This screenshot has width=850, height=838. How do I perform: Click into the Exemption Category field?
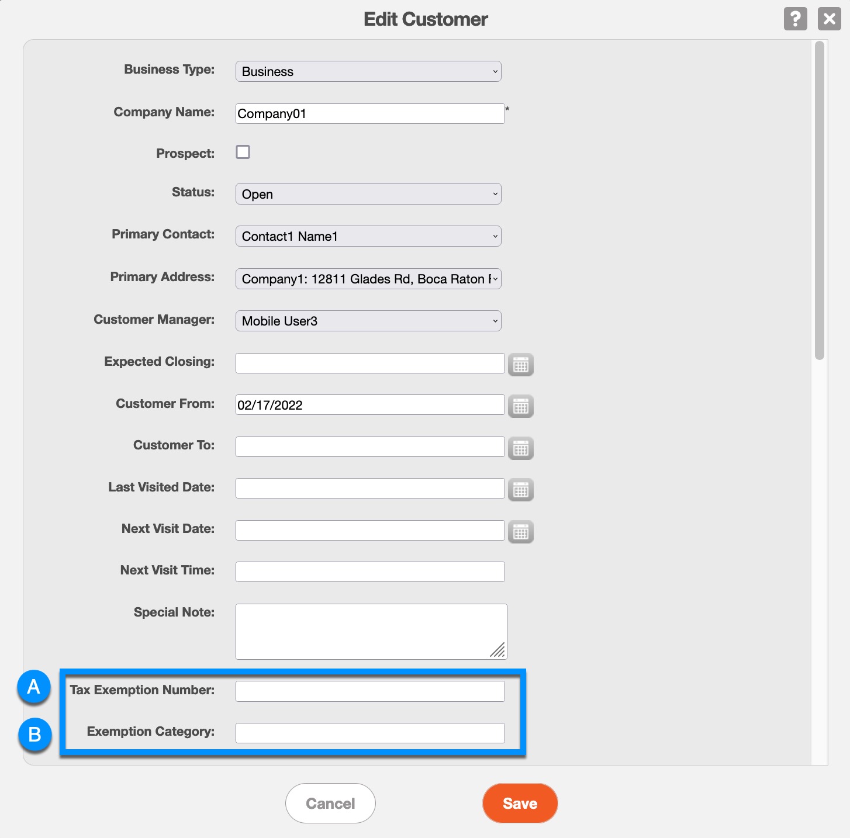369,733
